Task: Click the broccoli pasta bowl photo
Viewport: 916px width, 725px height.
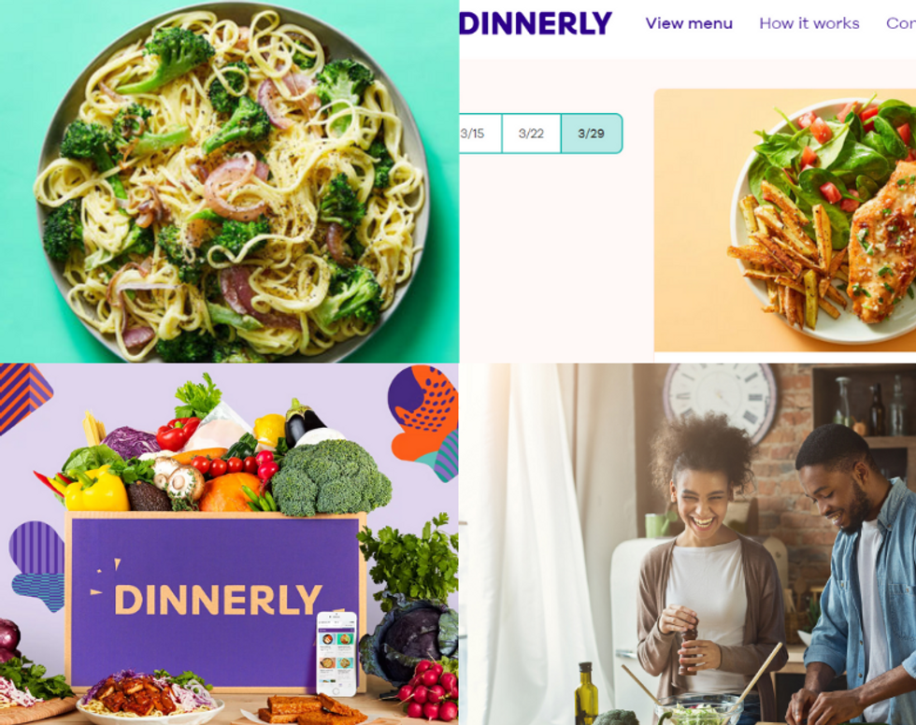Action: tap(229, 181)
